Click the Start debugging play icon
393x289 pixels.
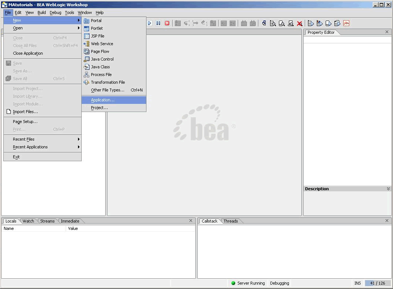point(149,23)
